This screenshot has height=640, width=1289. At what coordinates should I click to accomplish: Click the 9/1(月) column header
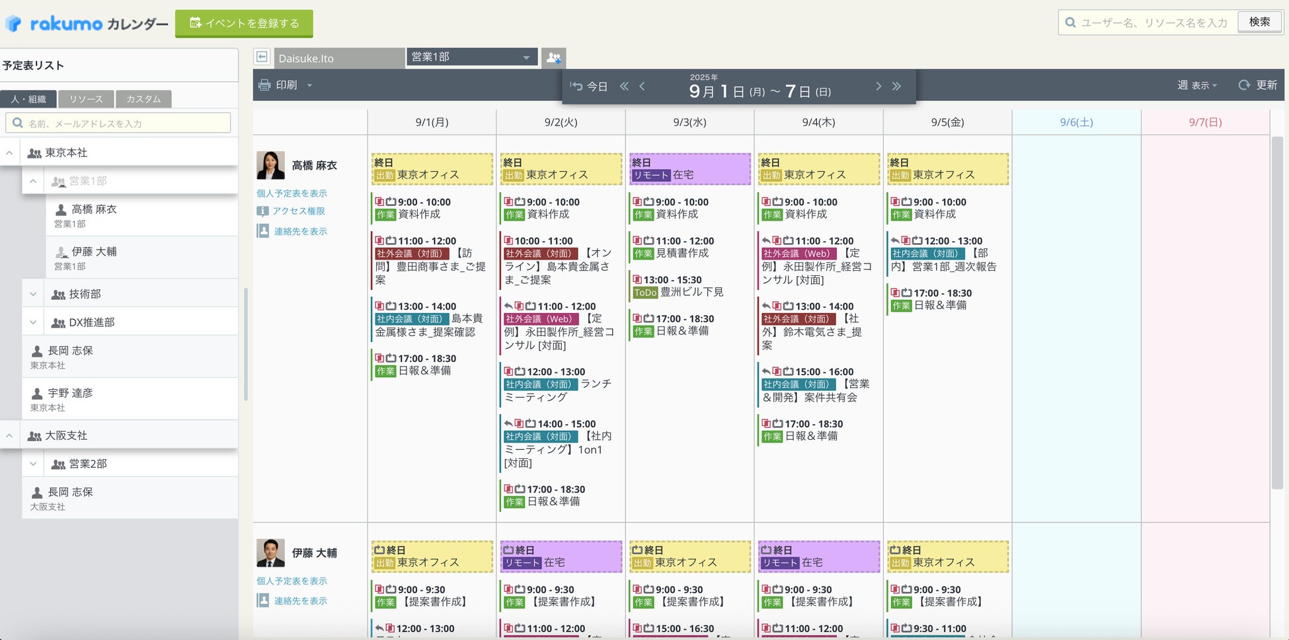pos(432,122)
